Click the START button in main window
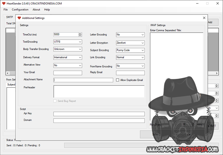The height and width of the screenshot is (155, 223). click(213, 126)
